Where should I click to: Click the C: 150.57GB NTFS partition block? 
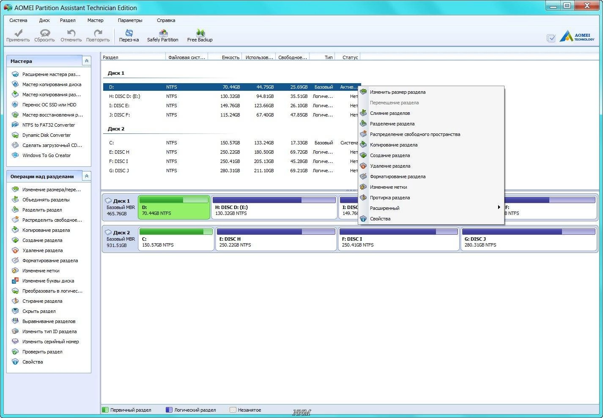point(176,239)
